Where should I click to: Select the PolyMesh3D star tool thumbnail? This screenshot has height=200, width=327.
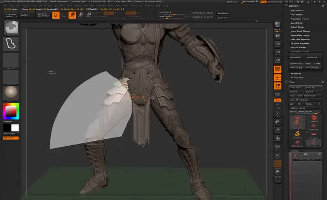tap(314, 127)
